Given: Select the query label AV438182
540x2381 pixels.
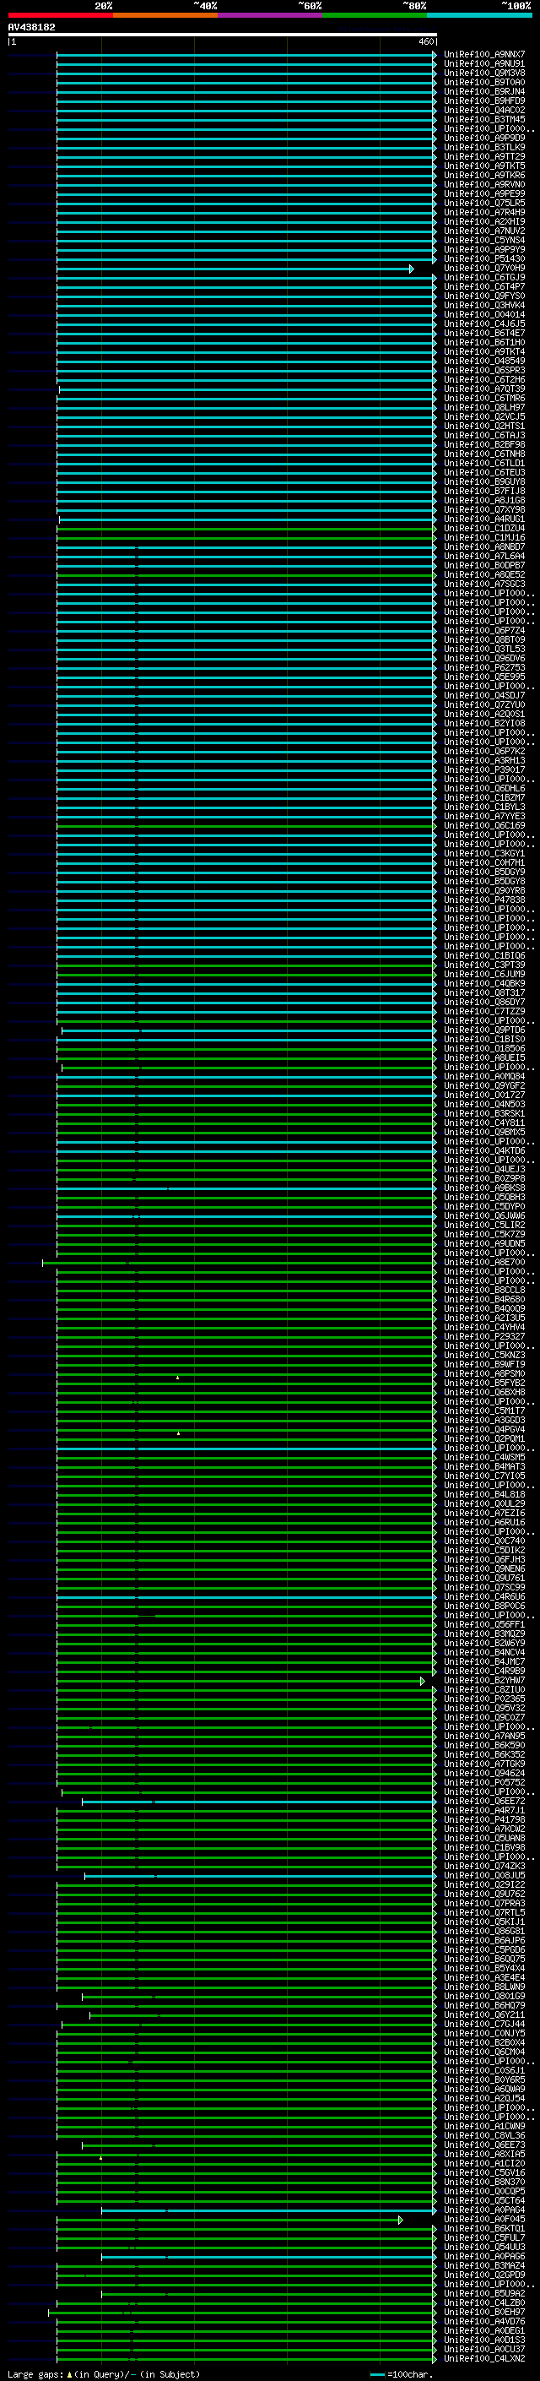Looking at the screenshot, I should point(31,27).
